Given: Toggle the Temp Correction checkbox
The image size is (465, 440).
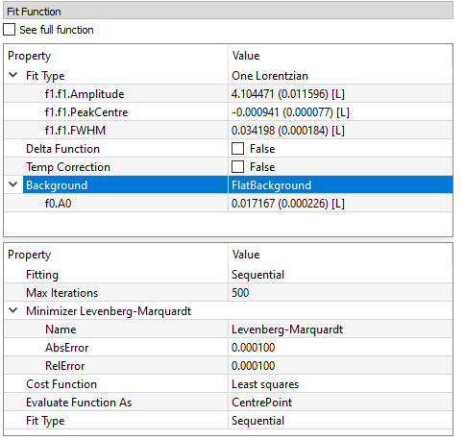Looking at the screenshot, I should coord(238,167).
